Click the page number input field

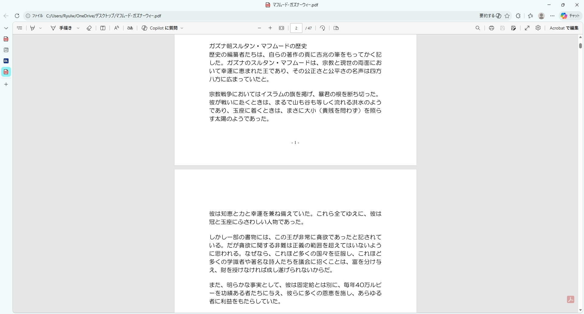296,28
